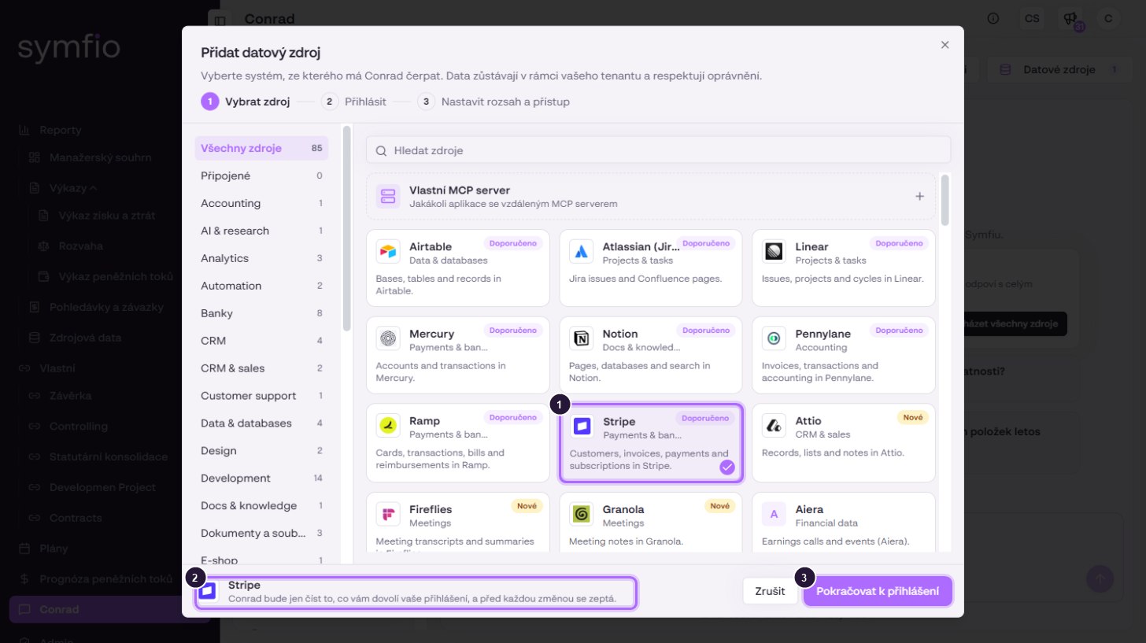Click the category list scrollbar
The image size is (1146, 643).
tap(346, 228)
